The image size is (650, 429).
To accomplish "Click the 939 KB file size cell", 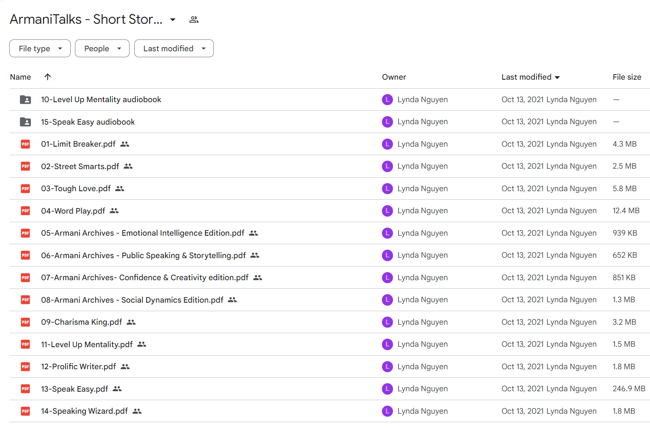I will [x=625, y=233].
